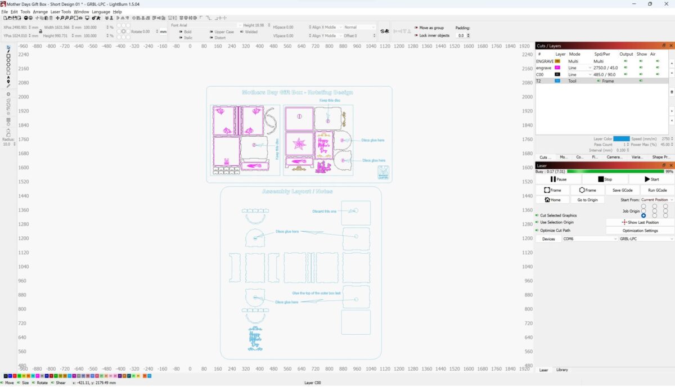Toggle Cut Selected Graphics option
The image size is (675, 387).
click(538, 215)
